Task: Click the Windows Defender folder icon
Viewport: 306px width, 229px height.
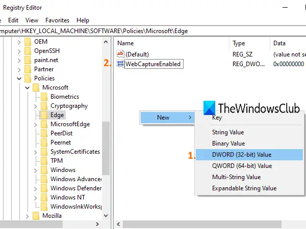Action: point(44,188)
